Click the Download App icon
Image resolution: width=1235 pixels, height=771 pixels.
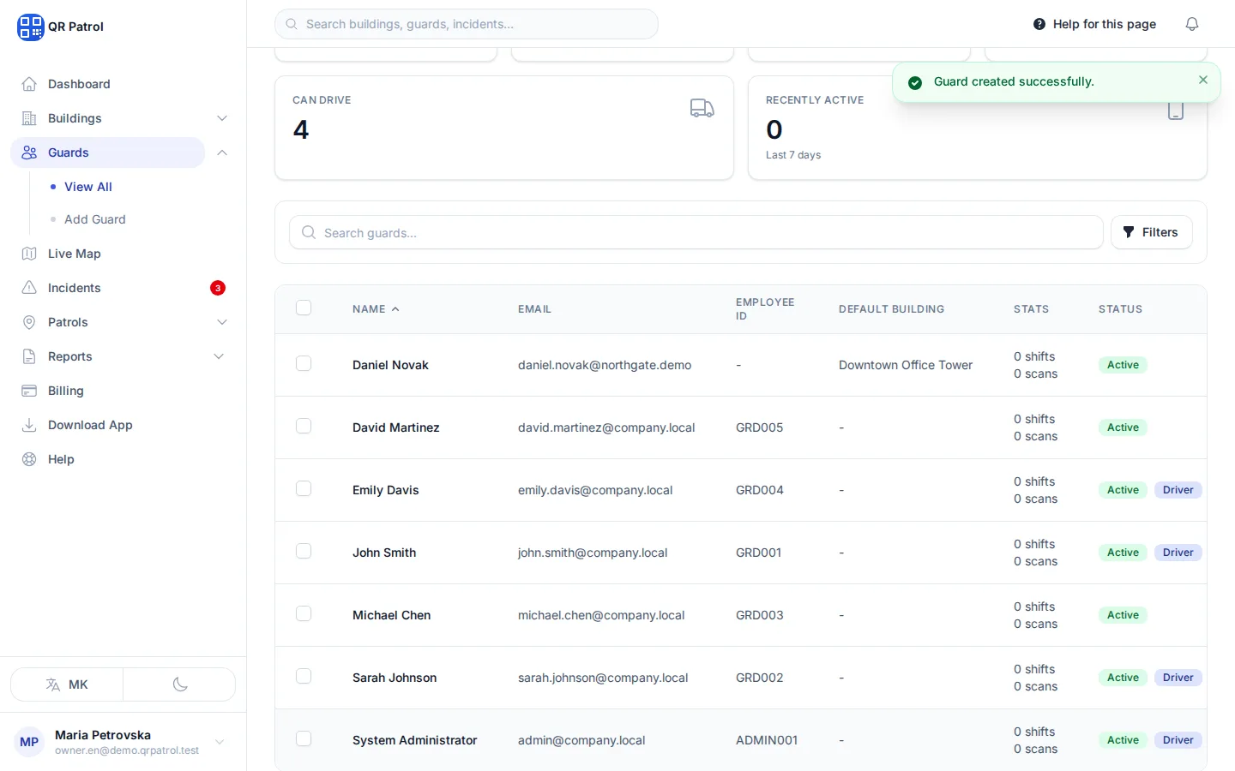[x=29, y=425]
